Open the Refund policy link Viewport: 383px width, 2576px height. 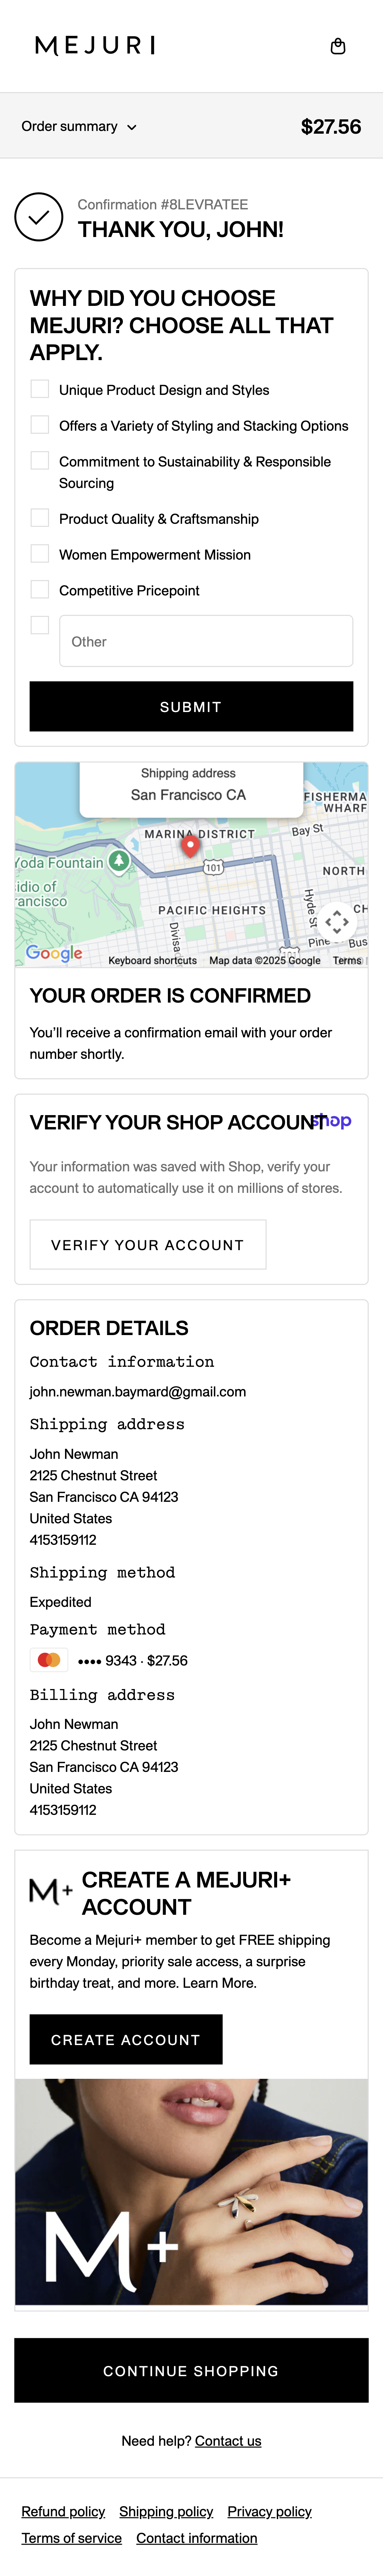63,2512
